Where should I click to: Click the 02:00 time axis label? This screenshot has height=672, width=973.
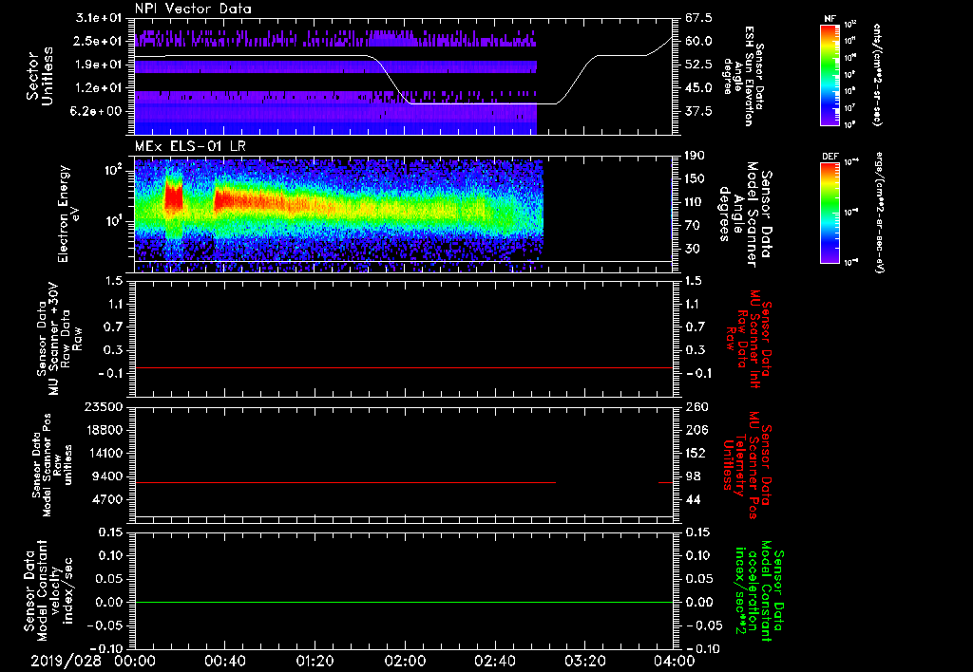pos(405,661)
